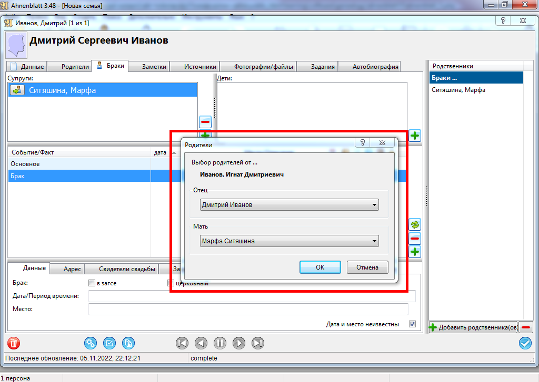Enable the 'в загсе' checkbox
Image resolution: width=539 pixels, height=382 pixels.
[x=92, y=283]
